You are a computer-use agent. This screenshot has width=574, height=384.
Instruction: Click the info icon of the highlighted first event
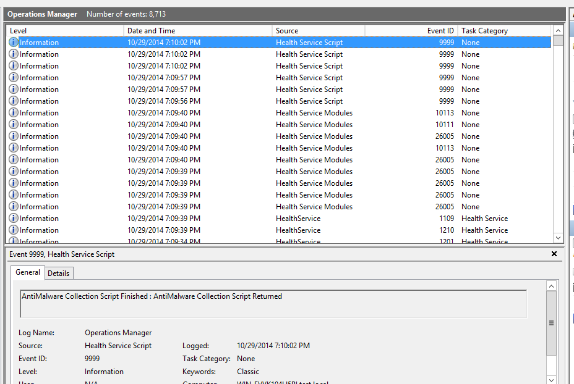[14, 43]
